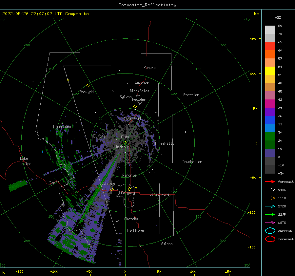Click the Strathmore label

159,194
